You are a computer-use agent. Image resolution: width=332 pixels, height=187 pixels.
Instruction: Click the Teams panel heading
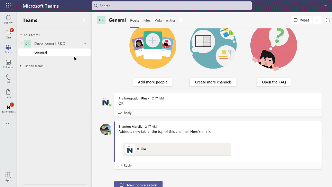click(x=30, y=20)
